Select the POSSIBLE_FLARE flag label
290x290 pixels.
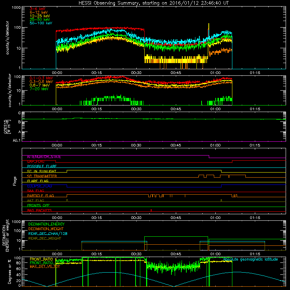point(42,166)
